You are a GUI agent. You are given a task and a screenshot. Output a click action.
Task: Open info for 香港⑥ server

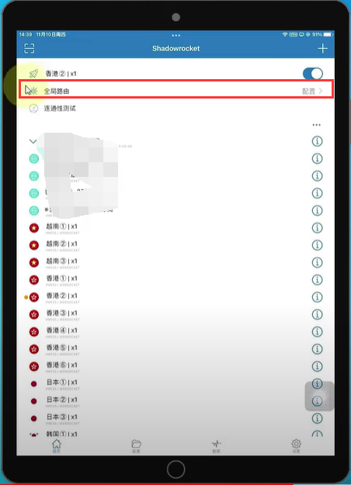[x=317, y=366]
